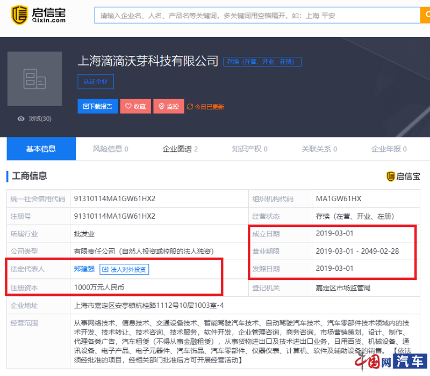
Task: Click the 收藏 heart button
Action: (135, 106)
